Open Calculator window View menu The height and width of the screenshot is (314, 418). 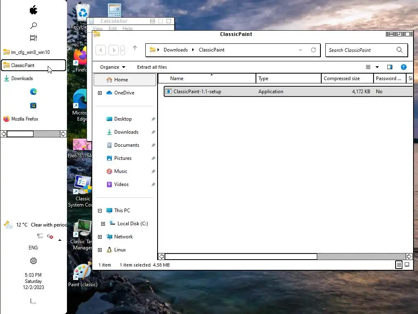pyautogui.click(x=98, y=29)
